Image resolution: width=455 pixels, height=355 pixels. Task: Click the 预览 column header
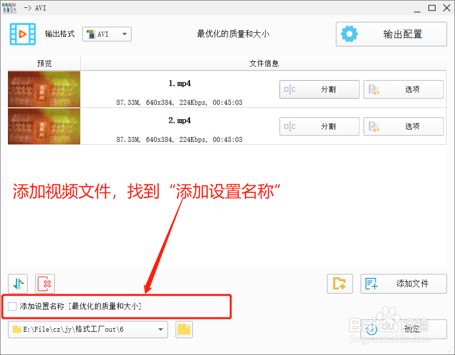(44, 63)
